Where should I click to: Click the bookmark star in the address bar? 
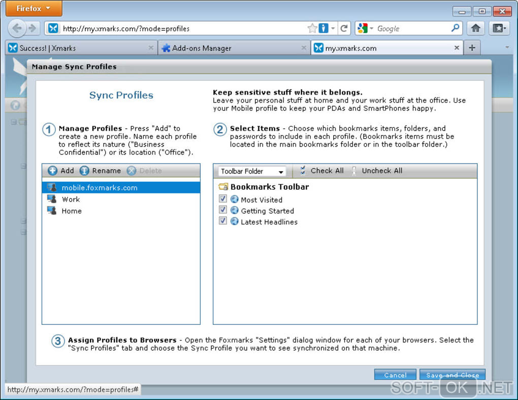pos(312,28)
